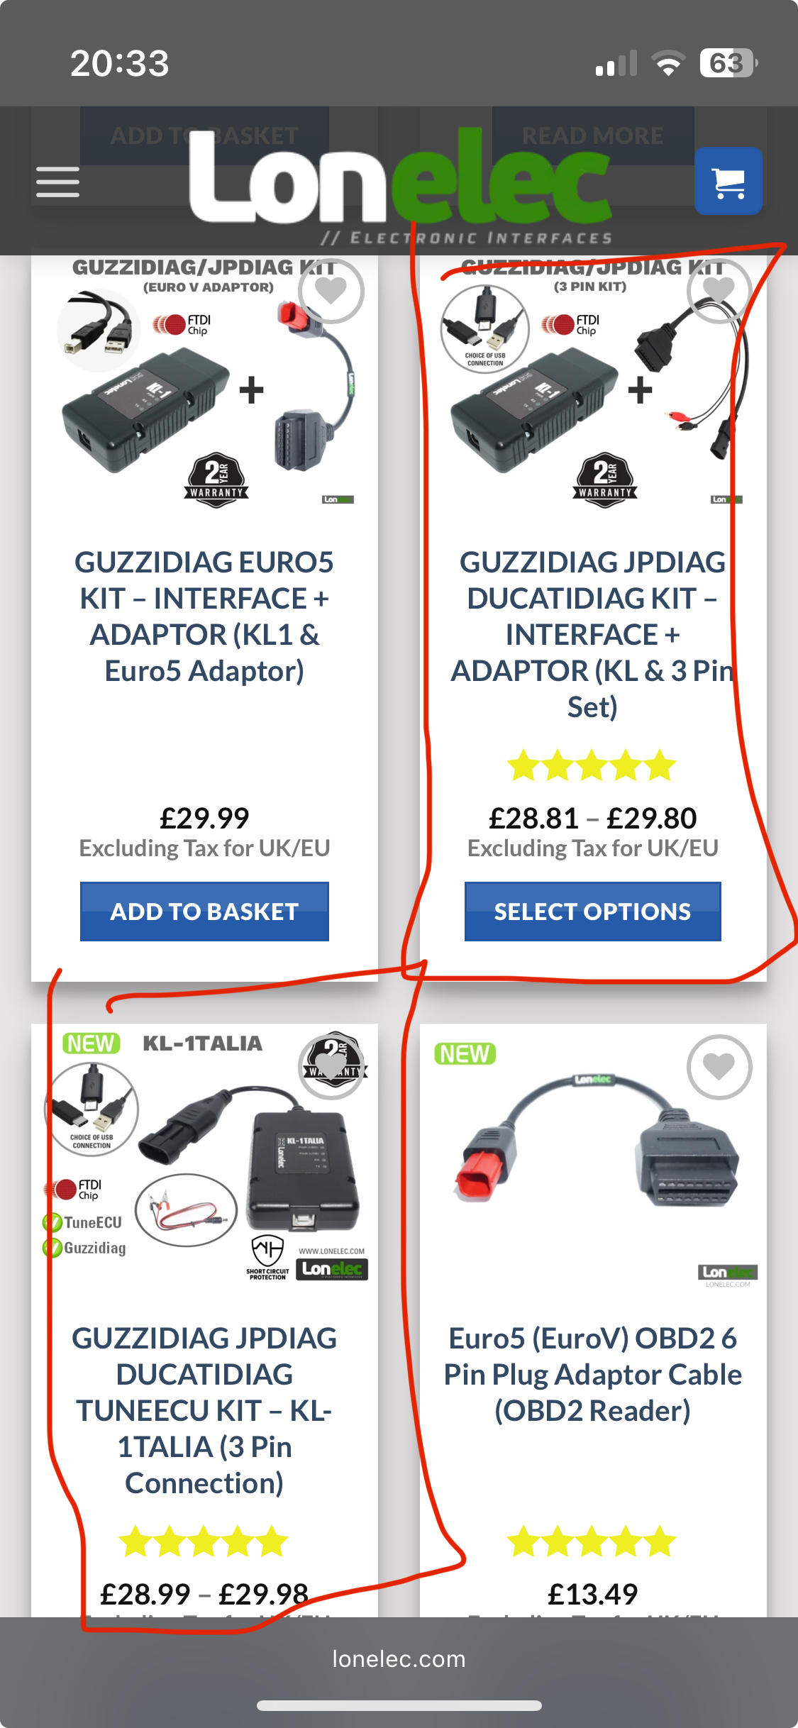
Task: Toggle wishlist heart on KL-1TALIA kit
Action: pyautogui.click(x=331, y=1067)
